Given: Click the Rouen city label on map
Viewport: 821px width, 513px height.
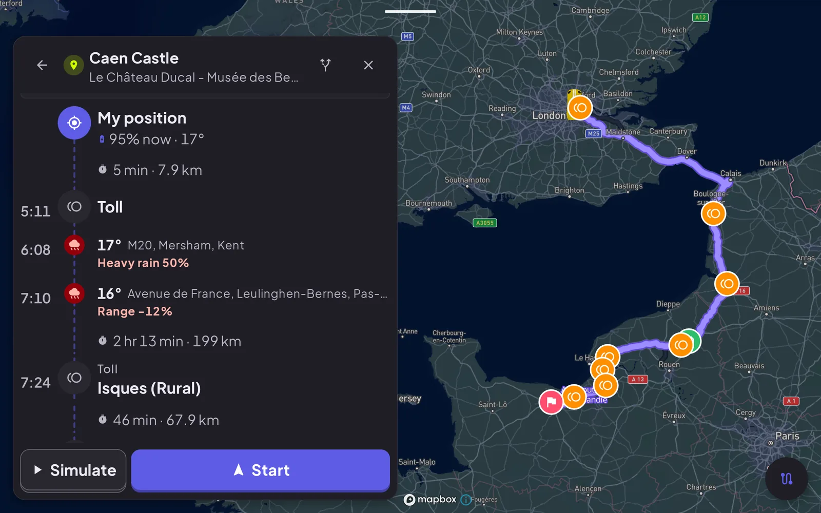Looking at the screenshot, I should pos(669,364).
